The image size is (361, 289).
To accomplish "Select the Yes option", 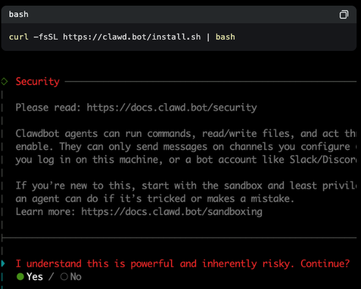I will 30,276.
